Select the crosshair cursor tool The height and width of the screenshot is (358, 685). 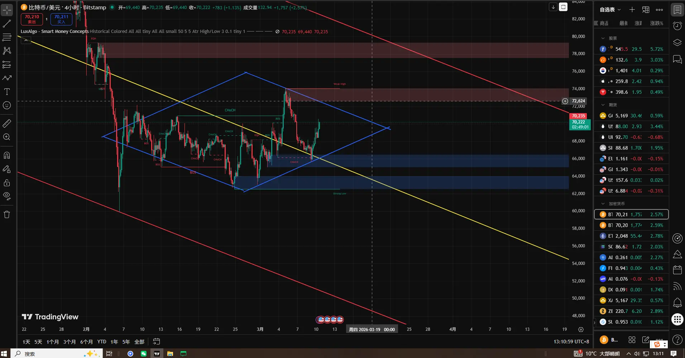click(x=7, y=10)
